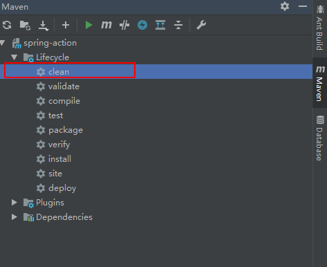Image resolution: width=327 pixels, height=267 pixels.
Task: Reimport all Maven projects
Action: pos(7,25)
